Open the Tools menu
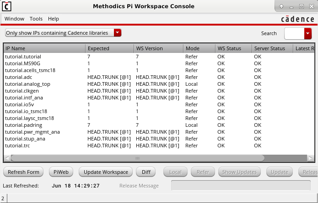 tap(36, 19)
